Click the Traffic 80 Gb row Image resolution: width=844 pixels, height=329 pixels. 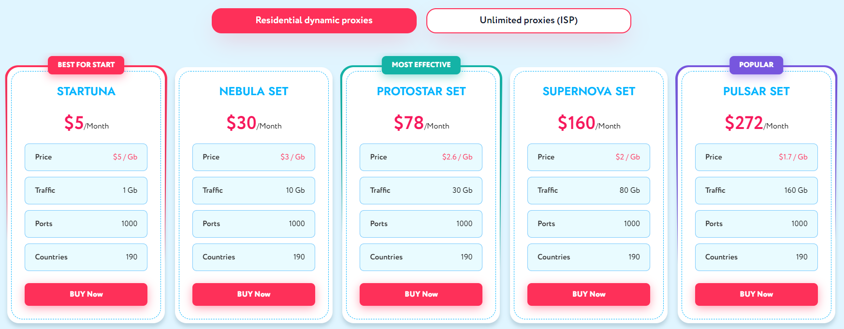point(589,190)
